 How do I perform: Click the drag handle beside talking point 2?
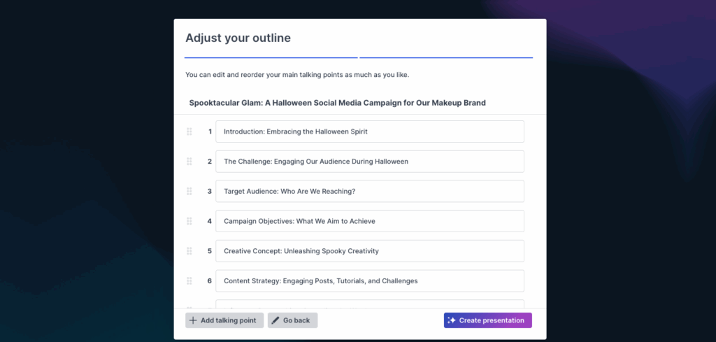(189, 162)
